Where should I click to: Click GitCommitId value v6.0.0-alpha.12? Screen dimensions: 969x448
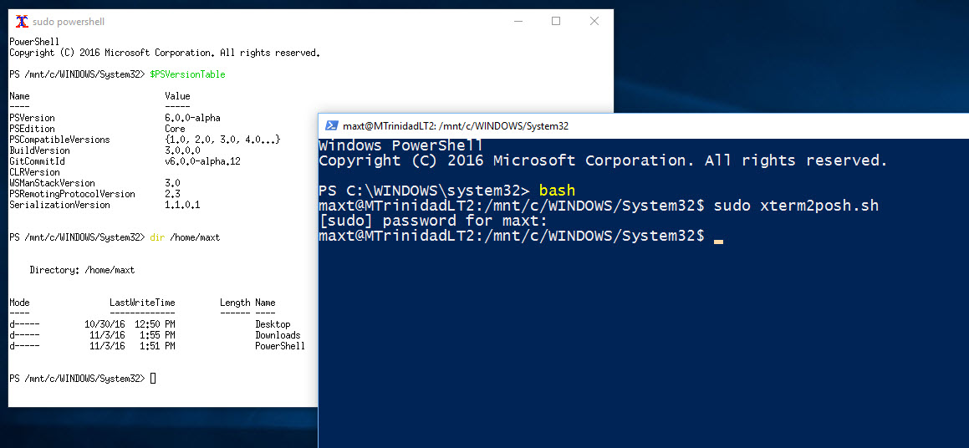pos(202,161)
